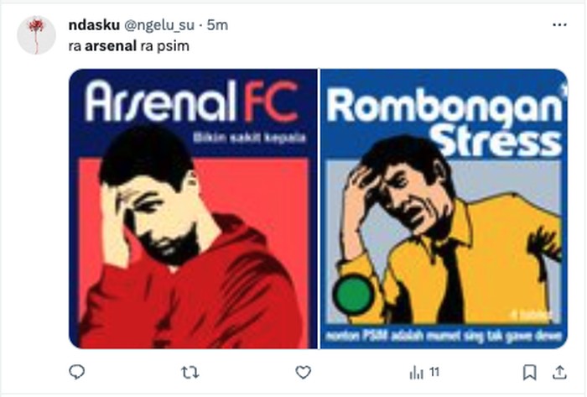Open tweet analytics bar chart icon
The height and width of the screenshot is (397, 587).
417,372
